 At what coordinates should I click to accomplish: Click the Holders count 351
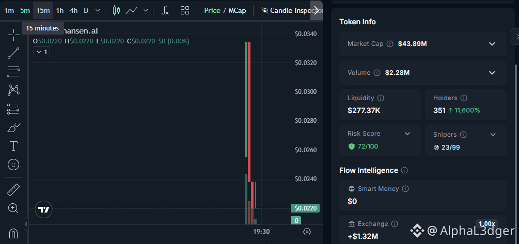pyautogui.click(x=439, y=110)
